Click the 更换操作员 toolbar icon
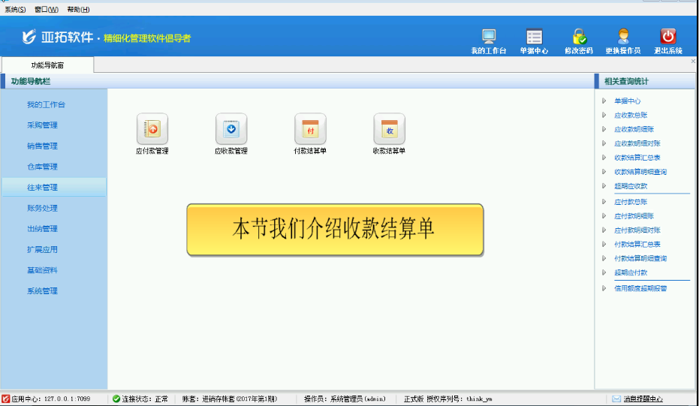 (622, 38)
